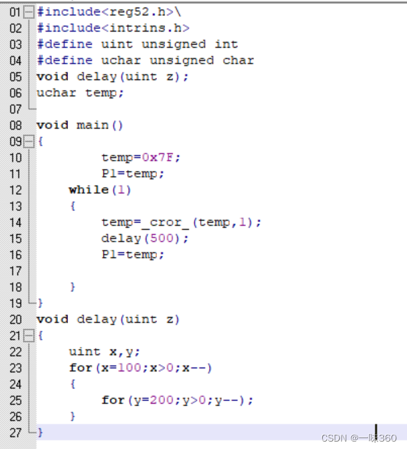Click line number 14 in the gutter

coord(15,222)
